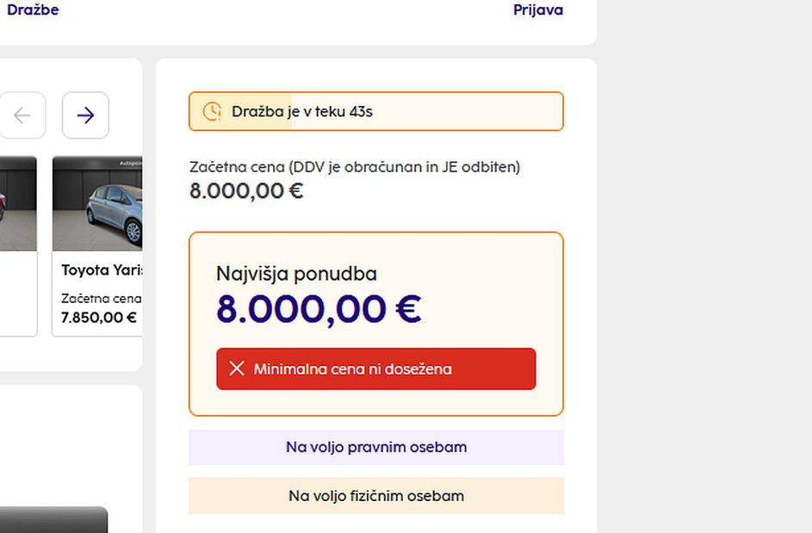Select the Toyota Yaris car photo

pos(97,203)
